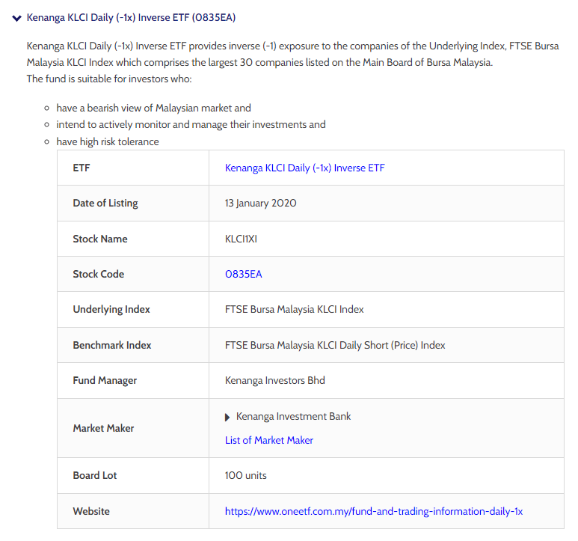Click the stock name value KLCI1XI
578x541 pixels.
[x=241, y=239]
